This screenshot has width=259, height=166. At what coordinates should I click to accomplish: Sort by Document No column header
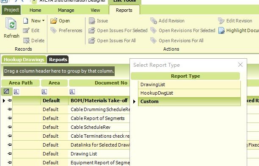(x=99, y=83)
